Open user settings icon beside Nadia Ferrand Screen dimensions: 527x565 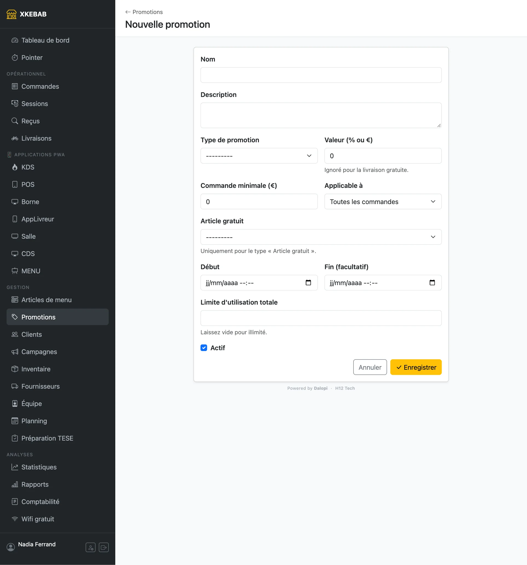(x=91, y=547)
